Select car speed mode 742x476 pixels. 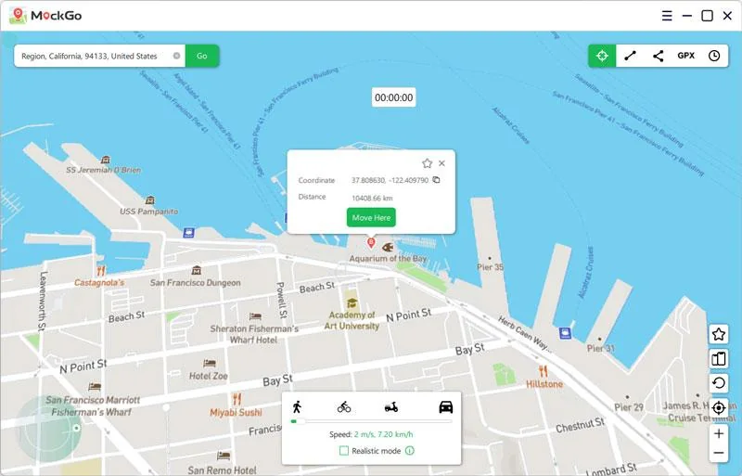pyautogui.click(x=445, y=406)
